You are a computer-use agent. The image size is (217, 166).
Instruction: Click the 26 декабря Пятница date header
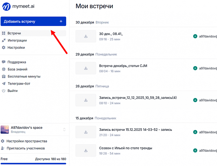92,86
